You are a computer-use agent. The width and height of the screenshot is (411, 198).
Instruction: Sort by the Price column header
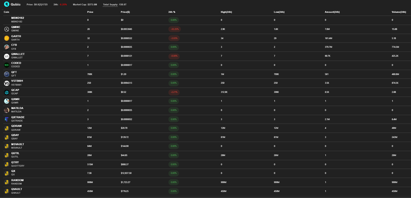(x=90, y=12)
